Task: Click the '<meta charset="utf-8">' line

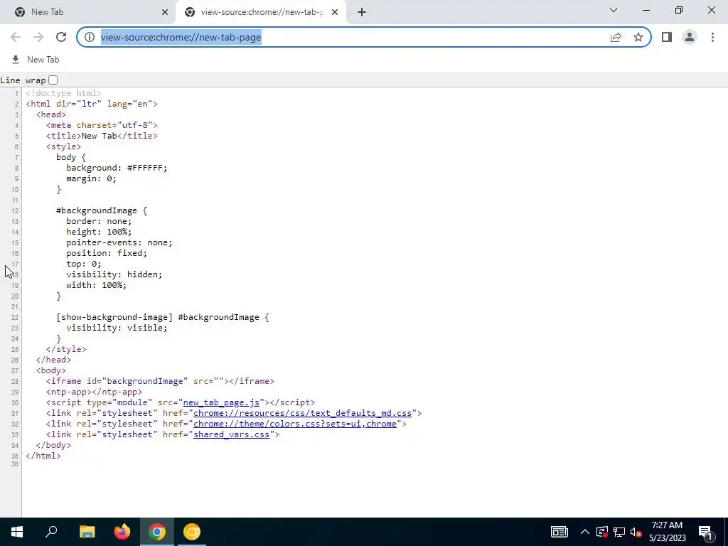Action: 102,125
